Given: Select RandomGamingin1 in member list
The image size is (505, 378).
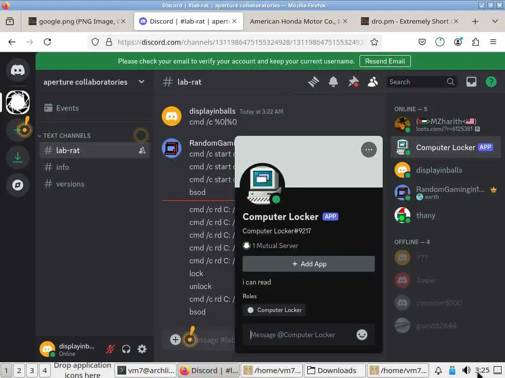Looking at the screenshot, I should [x=446, y=192].
